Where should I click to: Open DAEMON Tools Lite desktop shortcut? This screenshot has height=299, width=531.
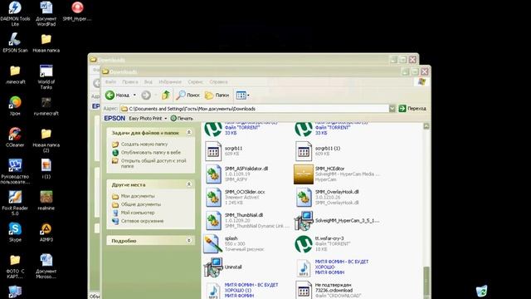[15, 13]
